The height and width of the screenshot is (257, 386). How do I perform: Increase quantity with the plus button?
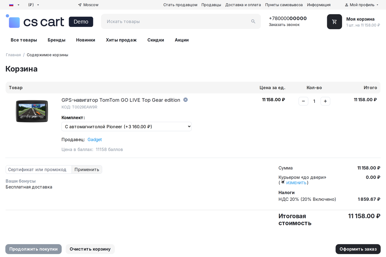[x=325, y=101]
